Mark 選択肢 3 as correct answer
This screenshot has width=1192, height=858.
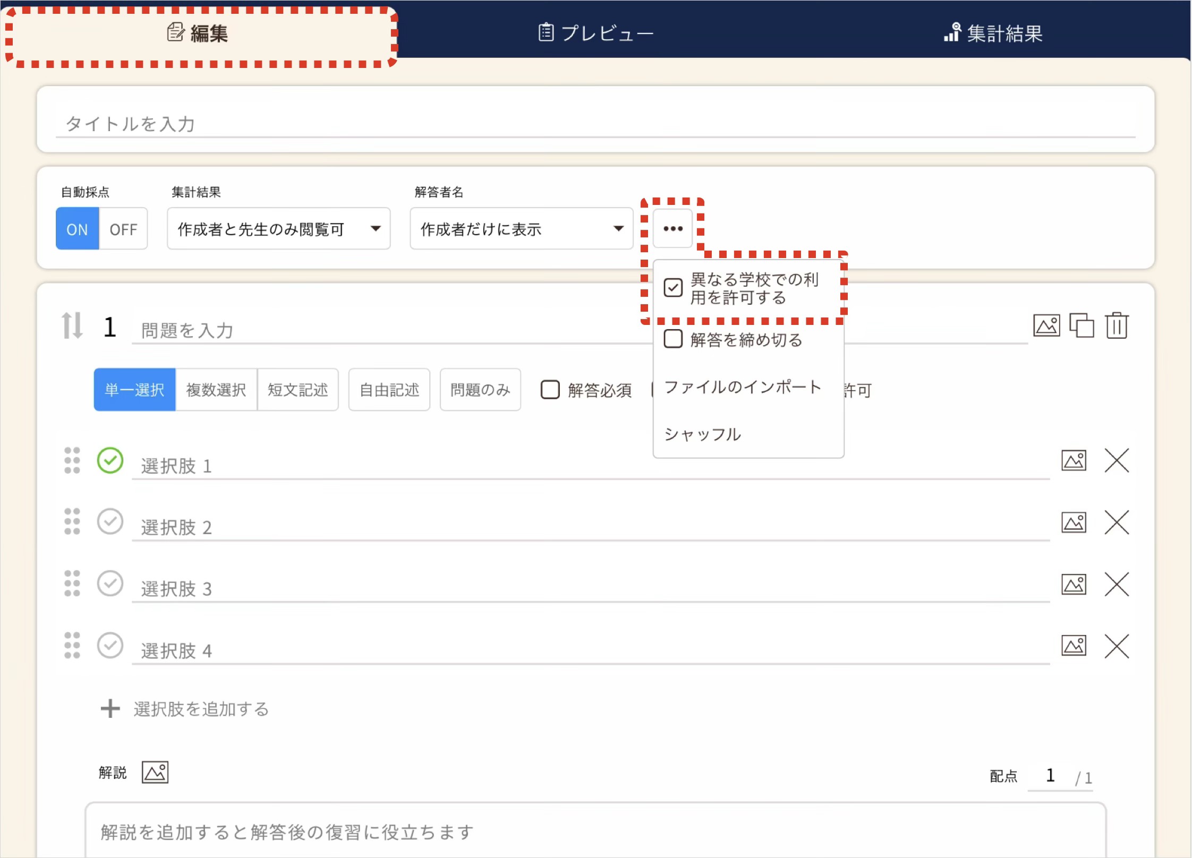[110, 584]
